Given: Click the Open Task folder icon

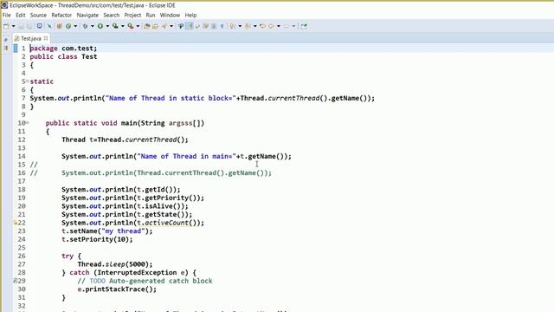Looking at the screenshot, I should (x=155, y=26).
